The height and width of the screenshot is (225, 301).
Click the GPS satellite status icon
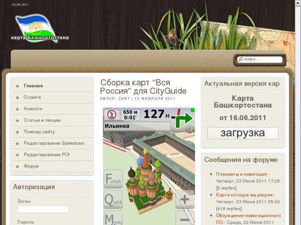pos(112,115)
